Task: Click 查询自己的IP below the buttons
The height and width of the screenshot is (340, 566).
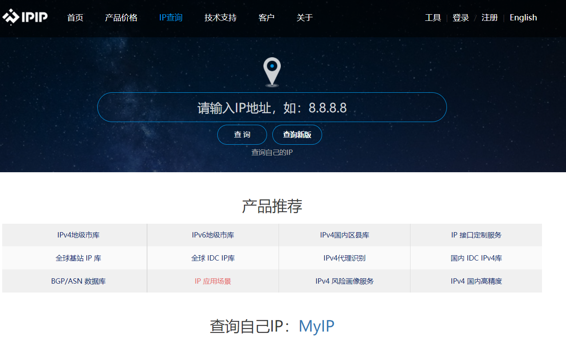Action: click(x=271, y=151)
